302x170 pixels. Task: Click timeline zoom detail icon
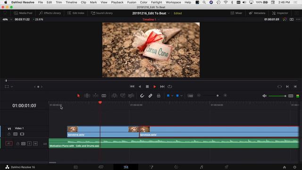pos(190,95)
